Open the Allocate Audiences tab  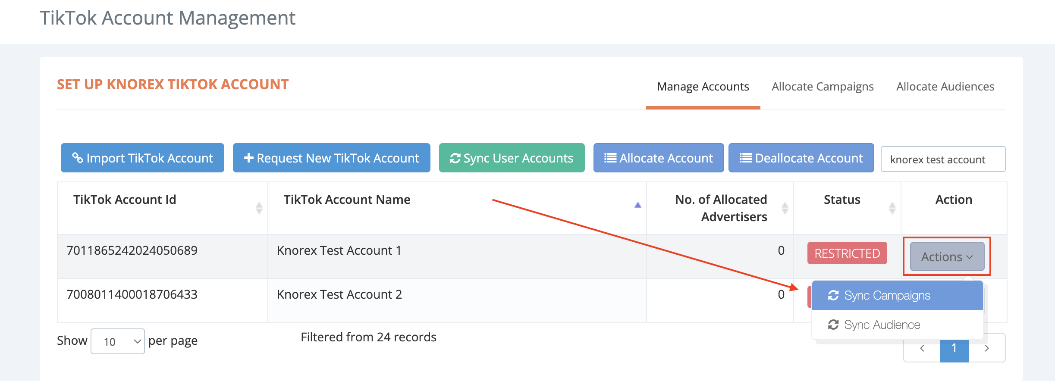(x=945, y=87)
